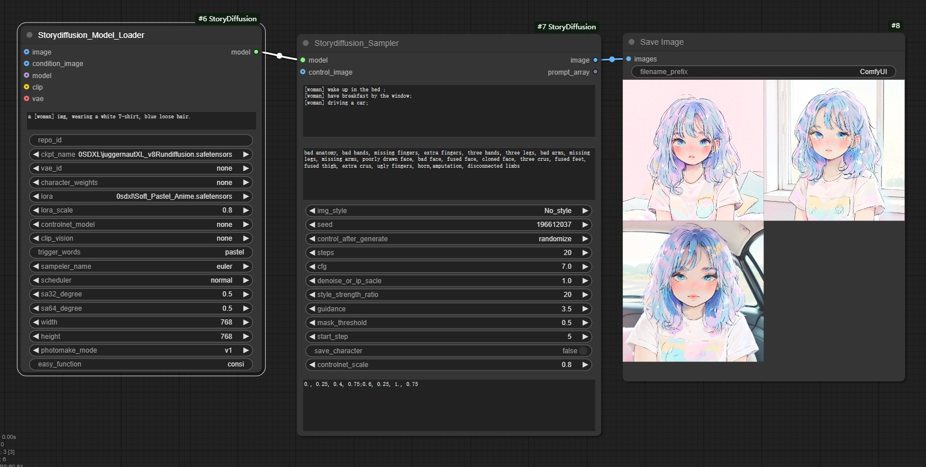The image size is (926, 467).
Task: Click the filename_prefix field showing ComfyUI
Action: pos(764,72)
